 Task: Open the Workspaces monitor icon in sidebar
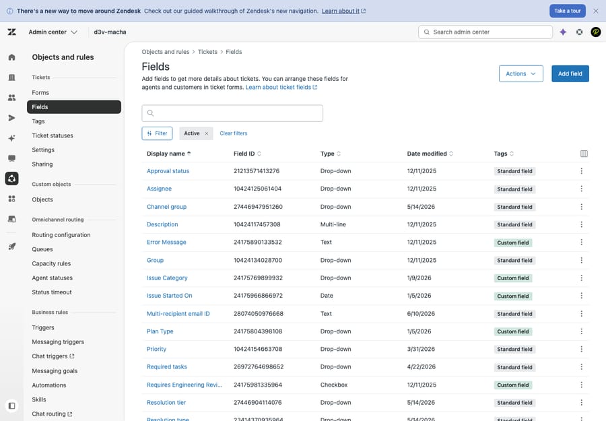point(12,158)
